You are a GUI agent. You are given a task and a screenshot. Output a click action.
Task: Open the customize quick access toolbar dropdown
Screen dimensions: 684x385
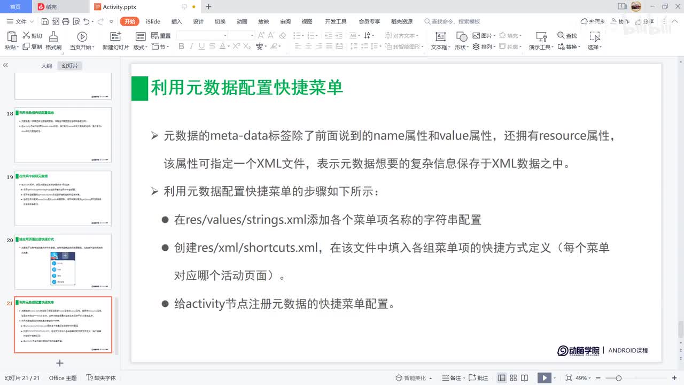(111, 21)
